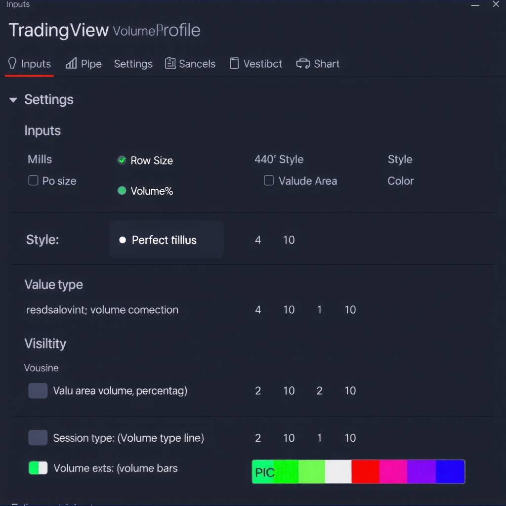Click the green dot beside Volume%
The image size is (506, 506).
click(x=122, y=191)
